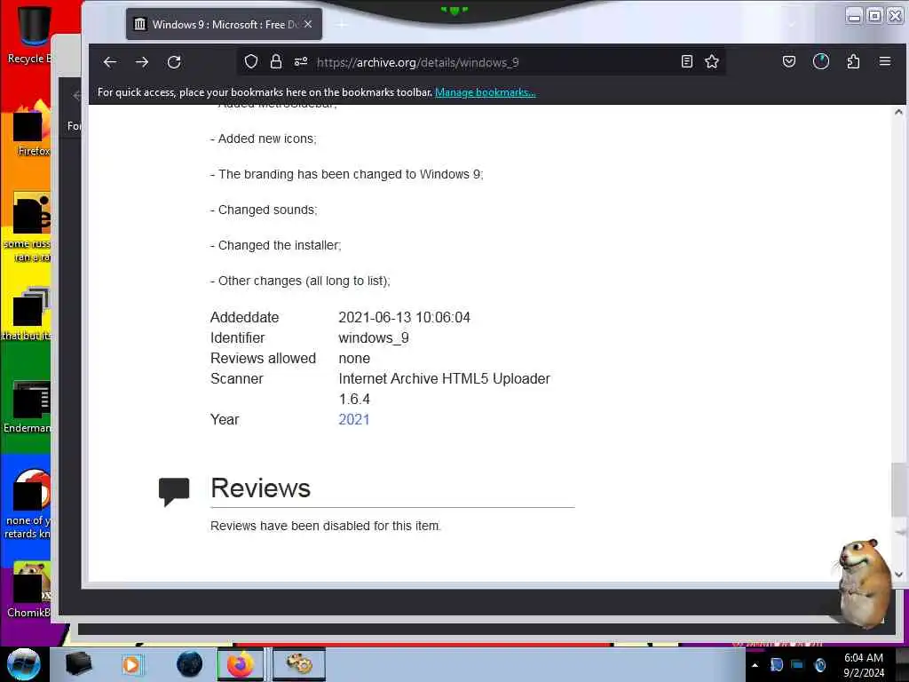Open the Windows Start orb
This screenshot has height=682, width=909.
pyautogui.click(x=24, y=664)
